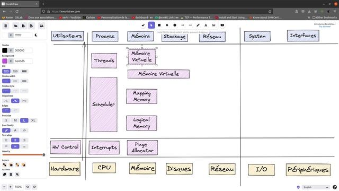Align text to bottom
The width and height of the screenshot is (339, 191).
[x=24, y=146]
